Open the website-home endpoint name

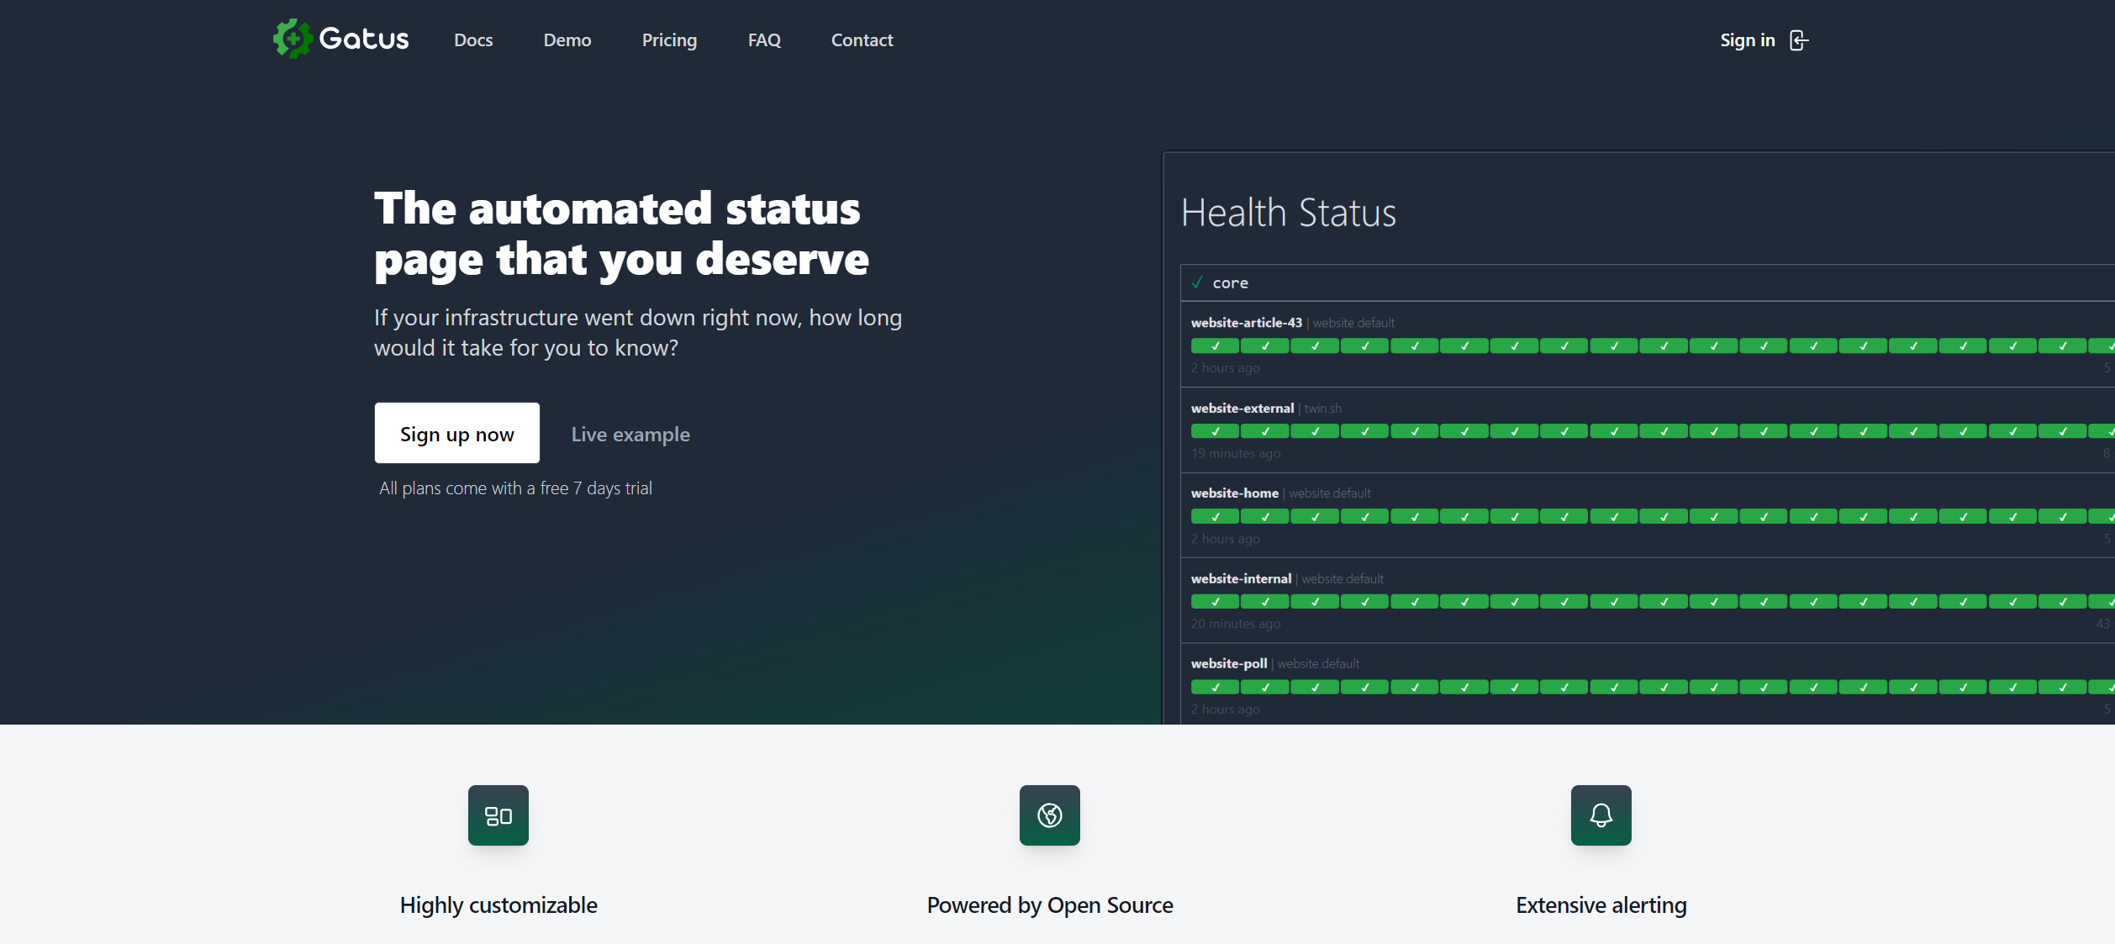1234,493
